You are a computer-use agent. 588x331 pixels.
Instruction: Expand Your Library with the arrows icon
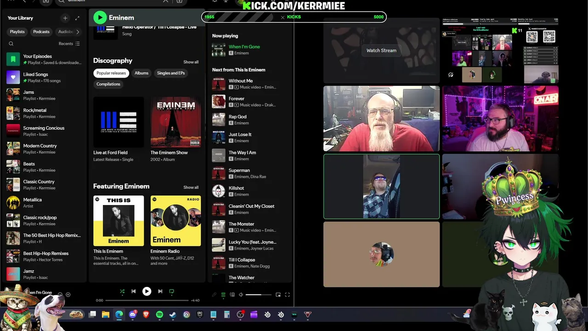click(77, 18)
